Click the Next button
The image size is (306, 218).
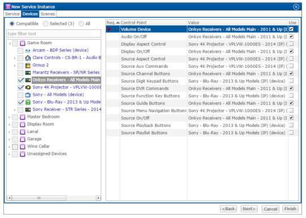click(x=249, y=209)
